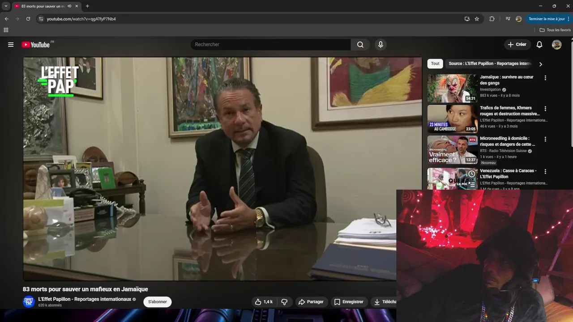Mute the tab via speaker icon
Screen dimensions: 573x322
[69, 6]
